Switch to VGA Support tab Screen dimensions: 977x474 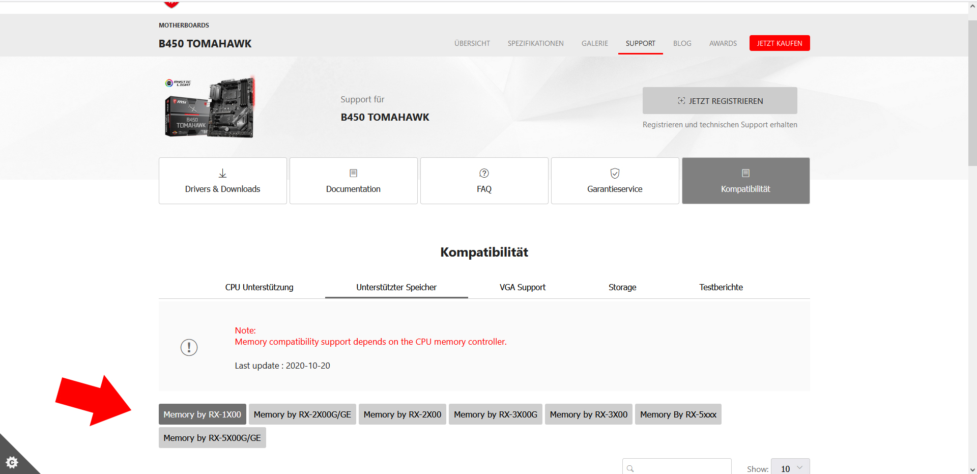coord(523,287)
